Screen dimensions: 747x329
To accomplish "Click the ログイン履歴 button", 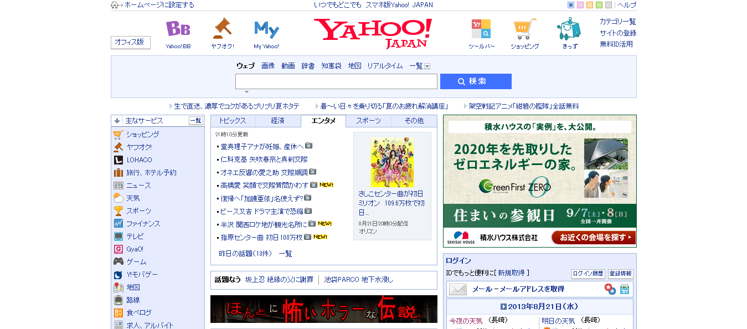I will click(588, 274).
